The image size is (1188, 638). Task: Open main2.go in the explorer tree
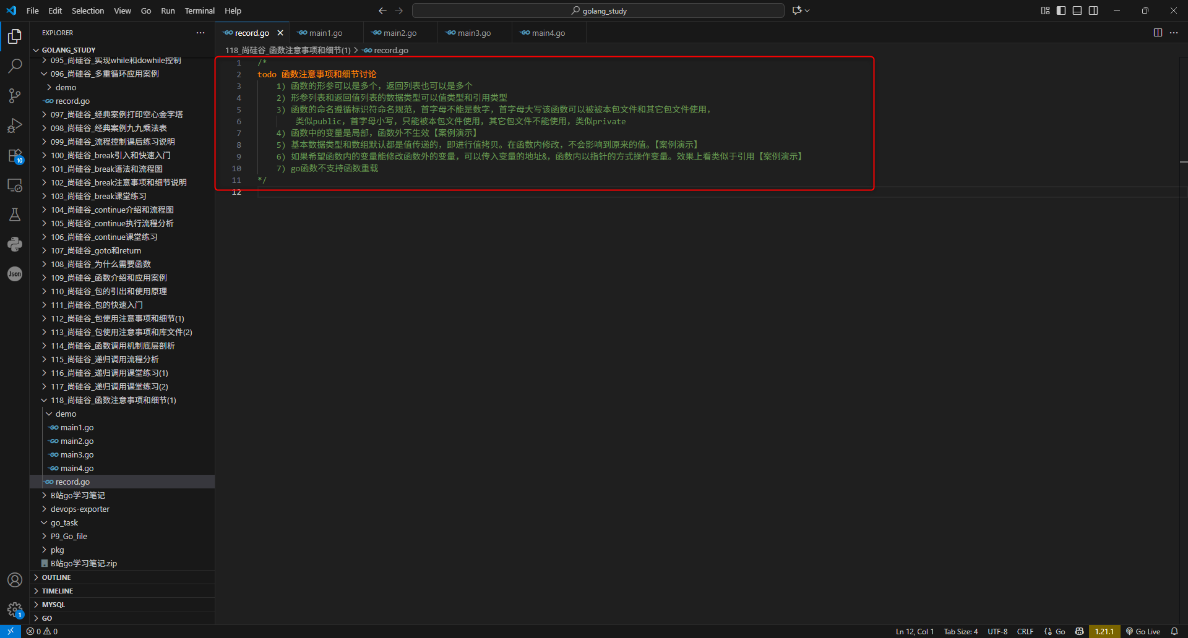(123, 441)
